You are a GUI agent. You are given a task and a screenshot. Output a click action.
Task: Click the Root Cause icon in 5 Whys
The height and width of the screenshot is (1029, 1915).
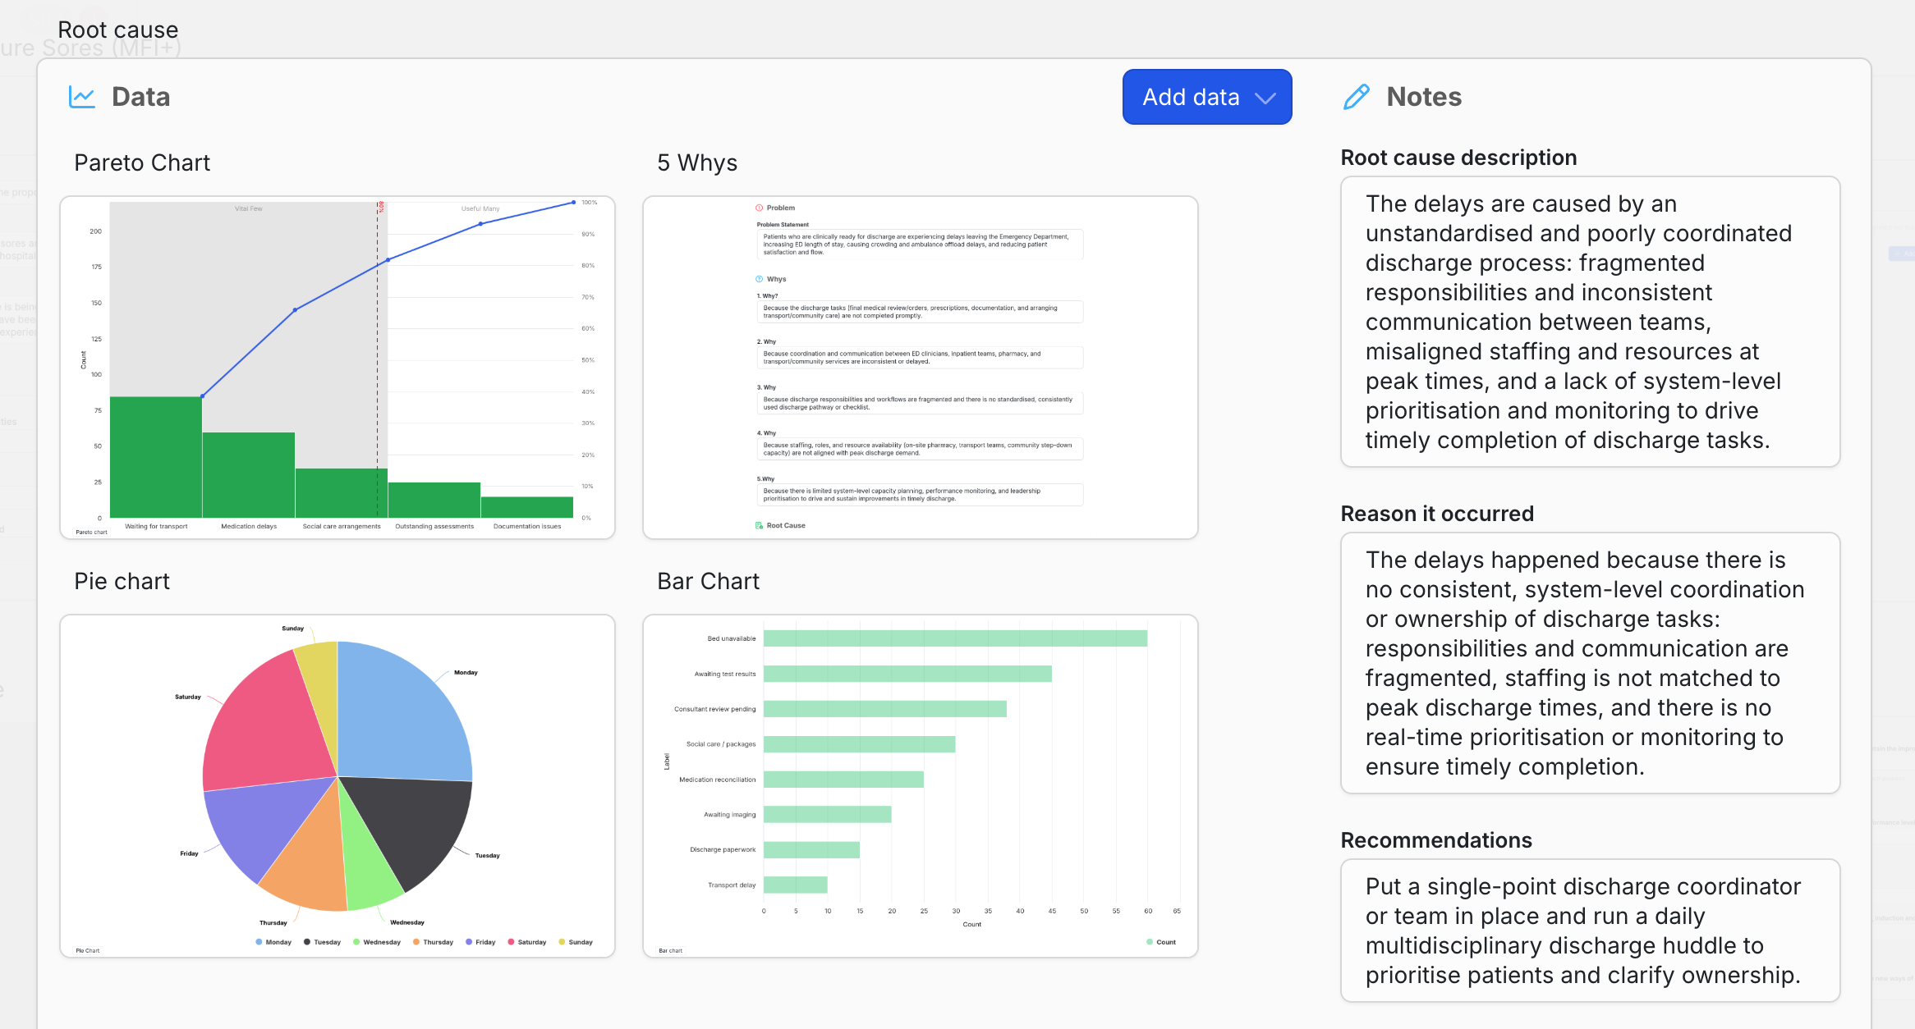(x=760, y=525)
